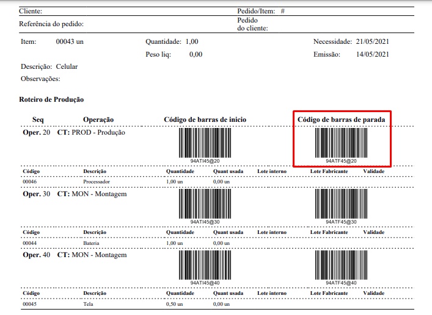Image resolution: width=432 pixels, height=315 pixels.
Task: Click the 'Oper. 40' row's 'CT: MON - Montagem' text
Action: click(x=92, y=255)
